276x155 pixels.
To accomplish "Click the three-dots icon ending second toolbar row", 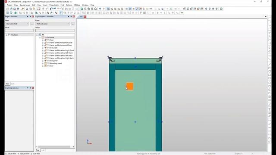I will (x=182, y=13).
